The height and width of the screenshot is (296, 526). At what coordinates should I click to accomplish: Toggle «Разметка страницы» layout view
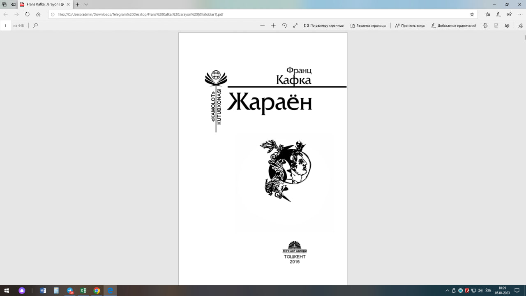tap(368, 25)
